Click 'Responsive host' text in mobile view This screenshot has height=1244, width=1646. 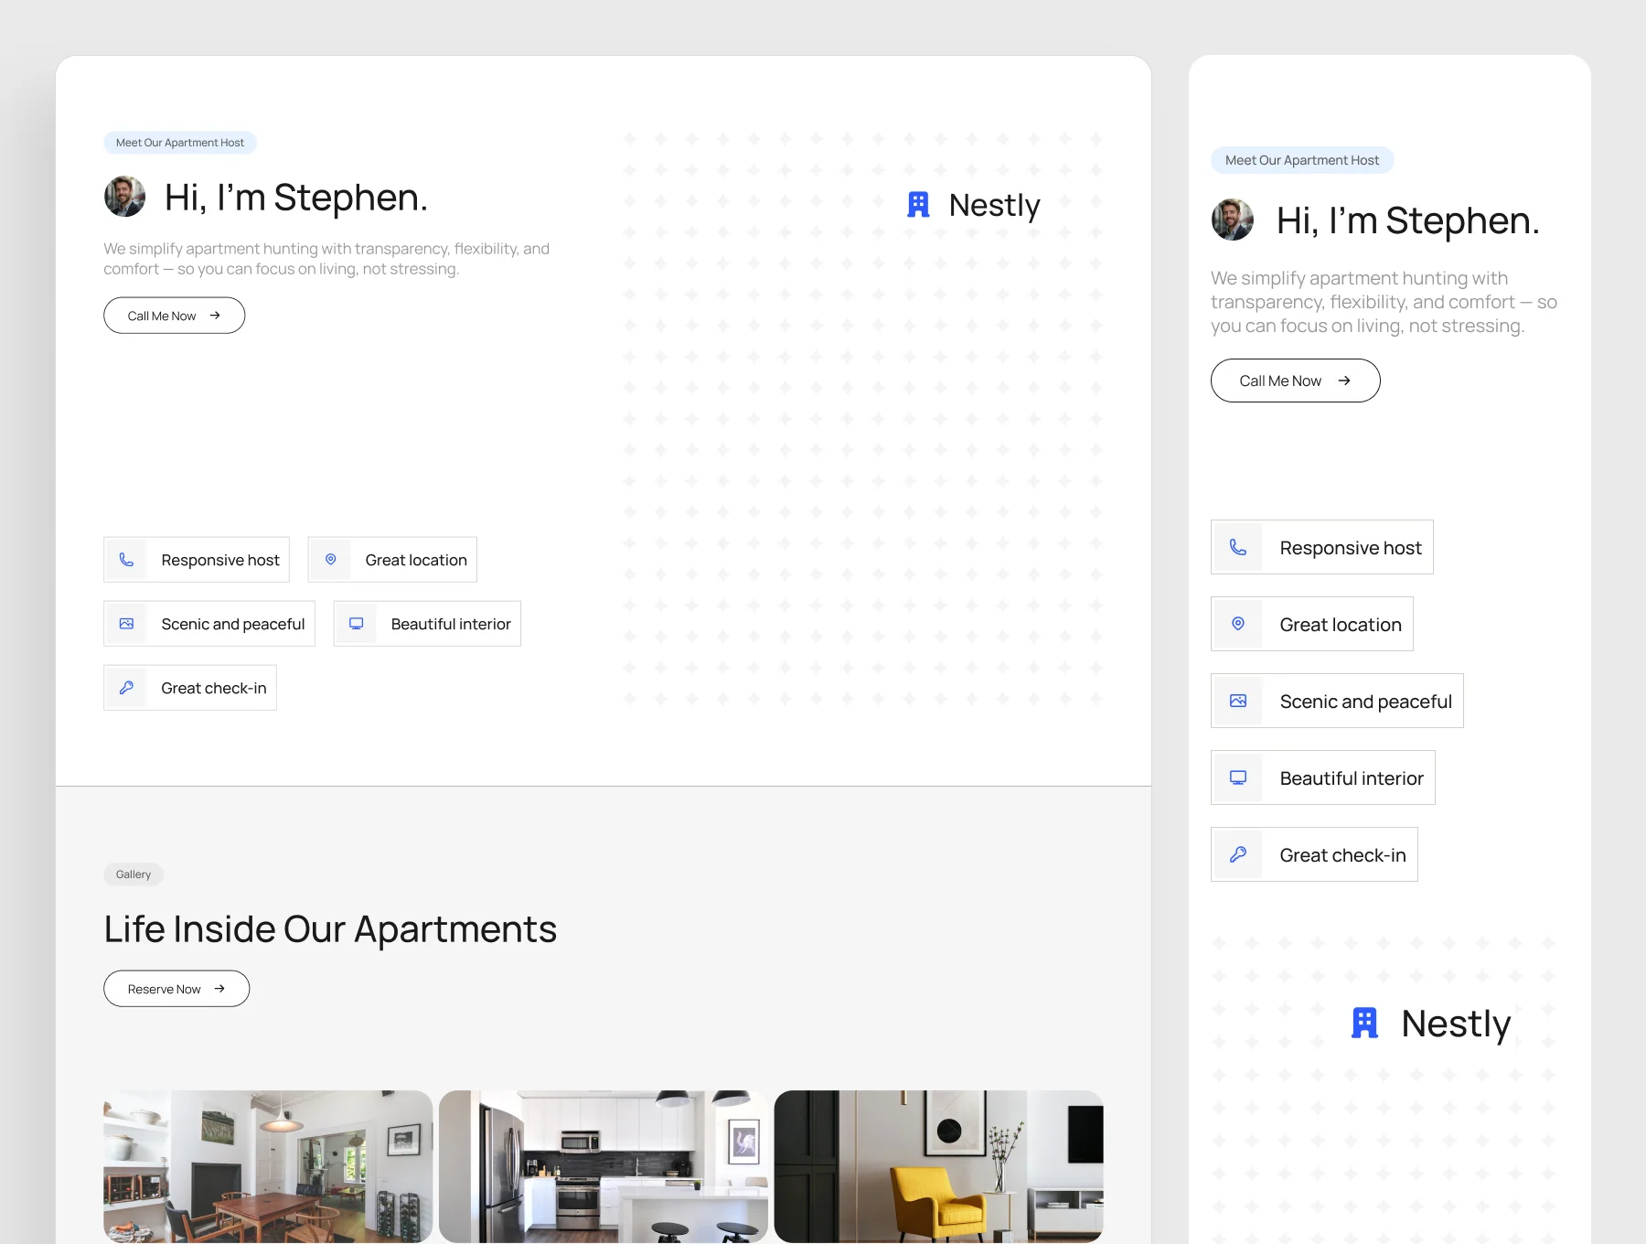(1351, 548)
